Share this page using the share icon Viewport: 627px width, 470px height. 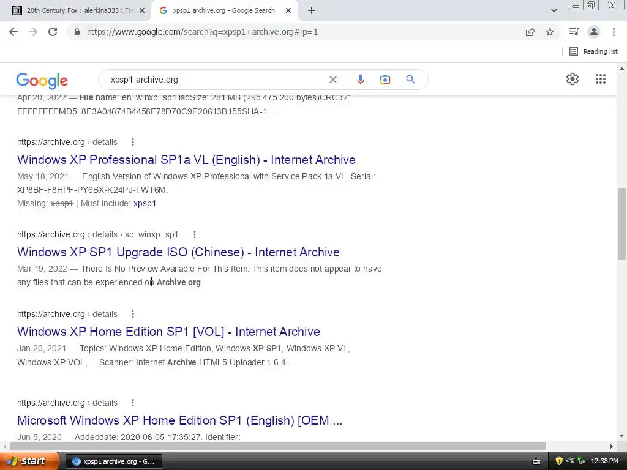point(530,32)
